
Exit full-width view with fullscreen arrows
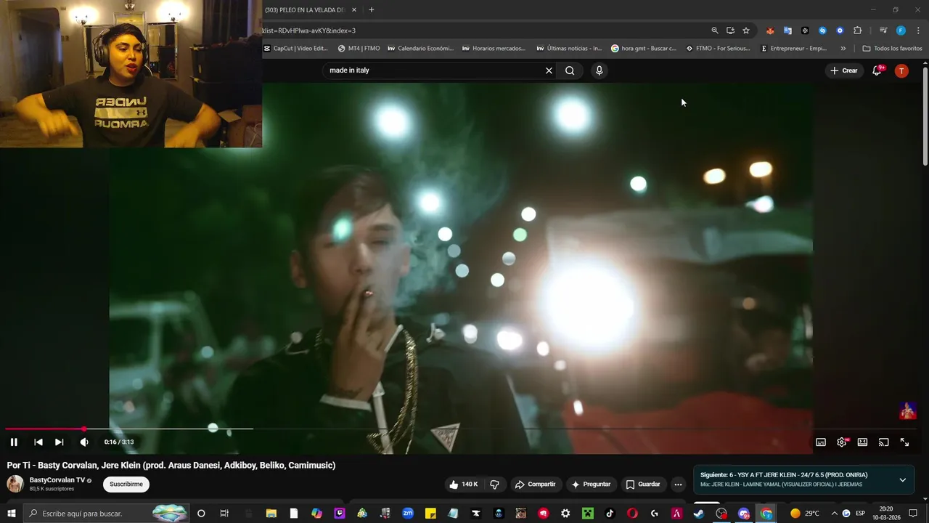pos(904,442)
